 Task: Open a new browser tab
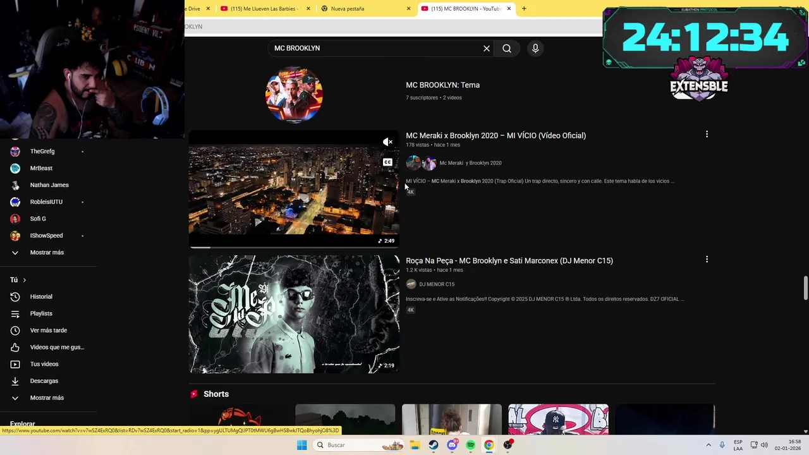(x=524, y=9)
